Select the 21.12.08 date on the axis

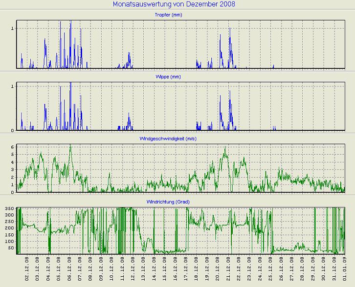point(228,270)
